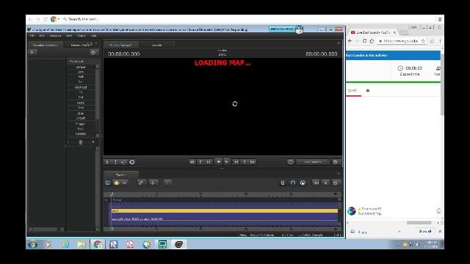Open Internet Explorer from the taskbar

tap(65, 244)
